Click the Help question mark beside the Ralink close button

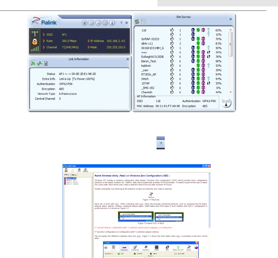121,23
